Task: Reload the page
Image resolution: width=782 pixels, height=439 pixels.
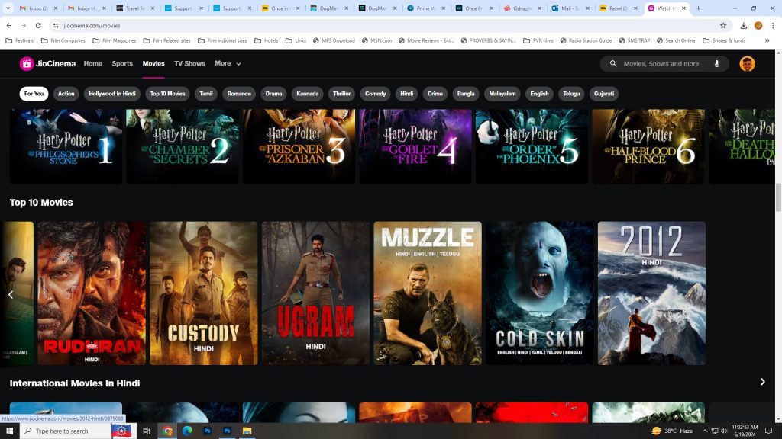Action: [x=38, y=25]
